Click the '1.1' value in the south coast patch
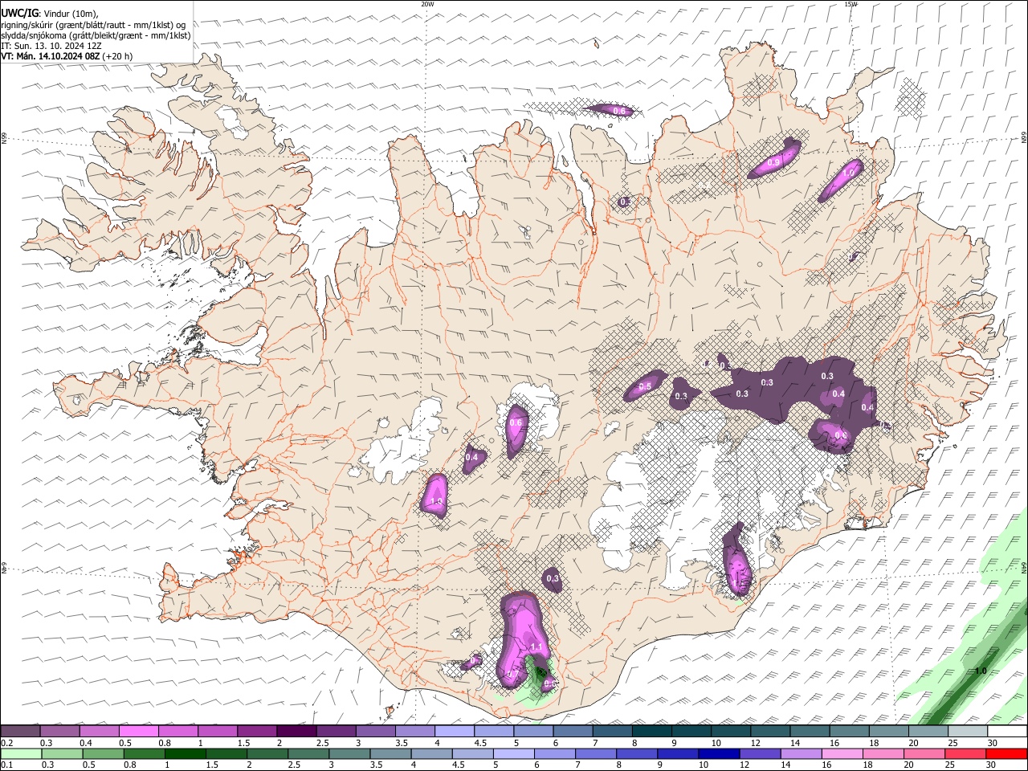This screenshot has height=771, width=1028. 537,647
